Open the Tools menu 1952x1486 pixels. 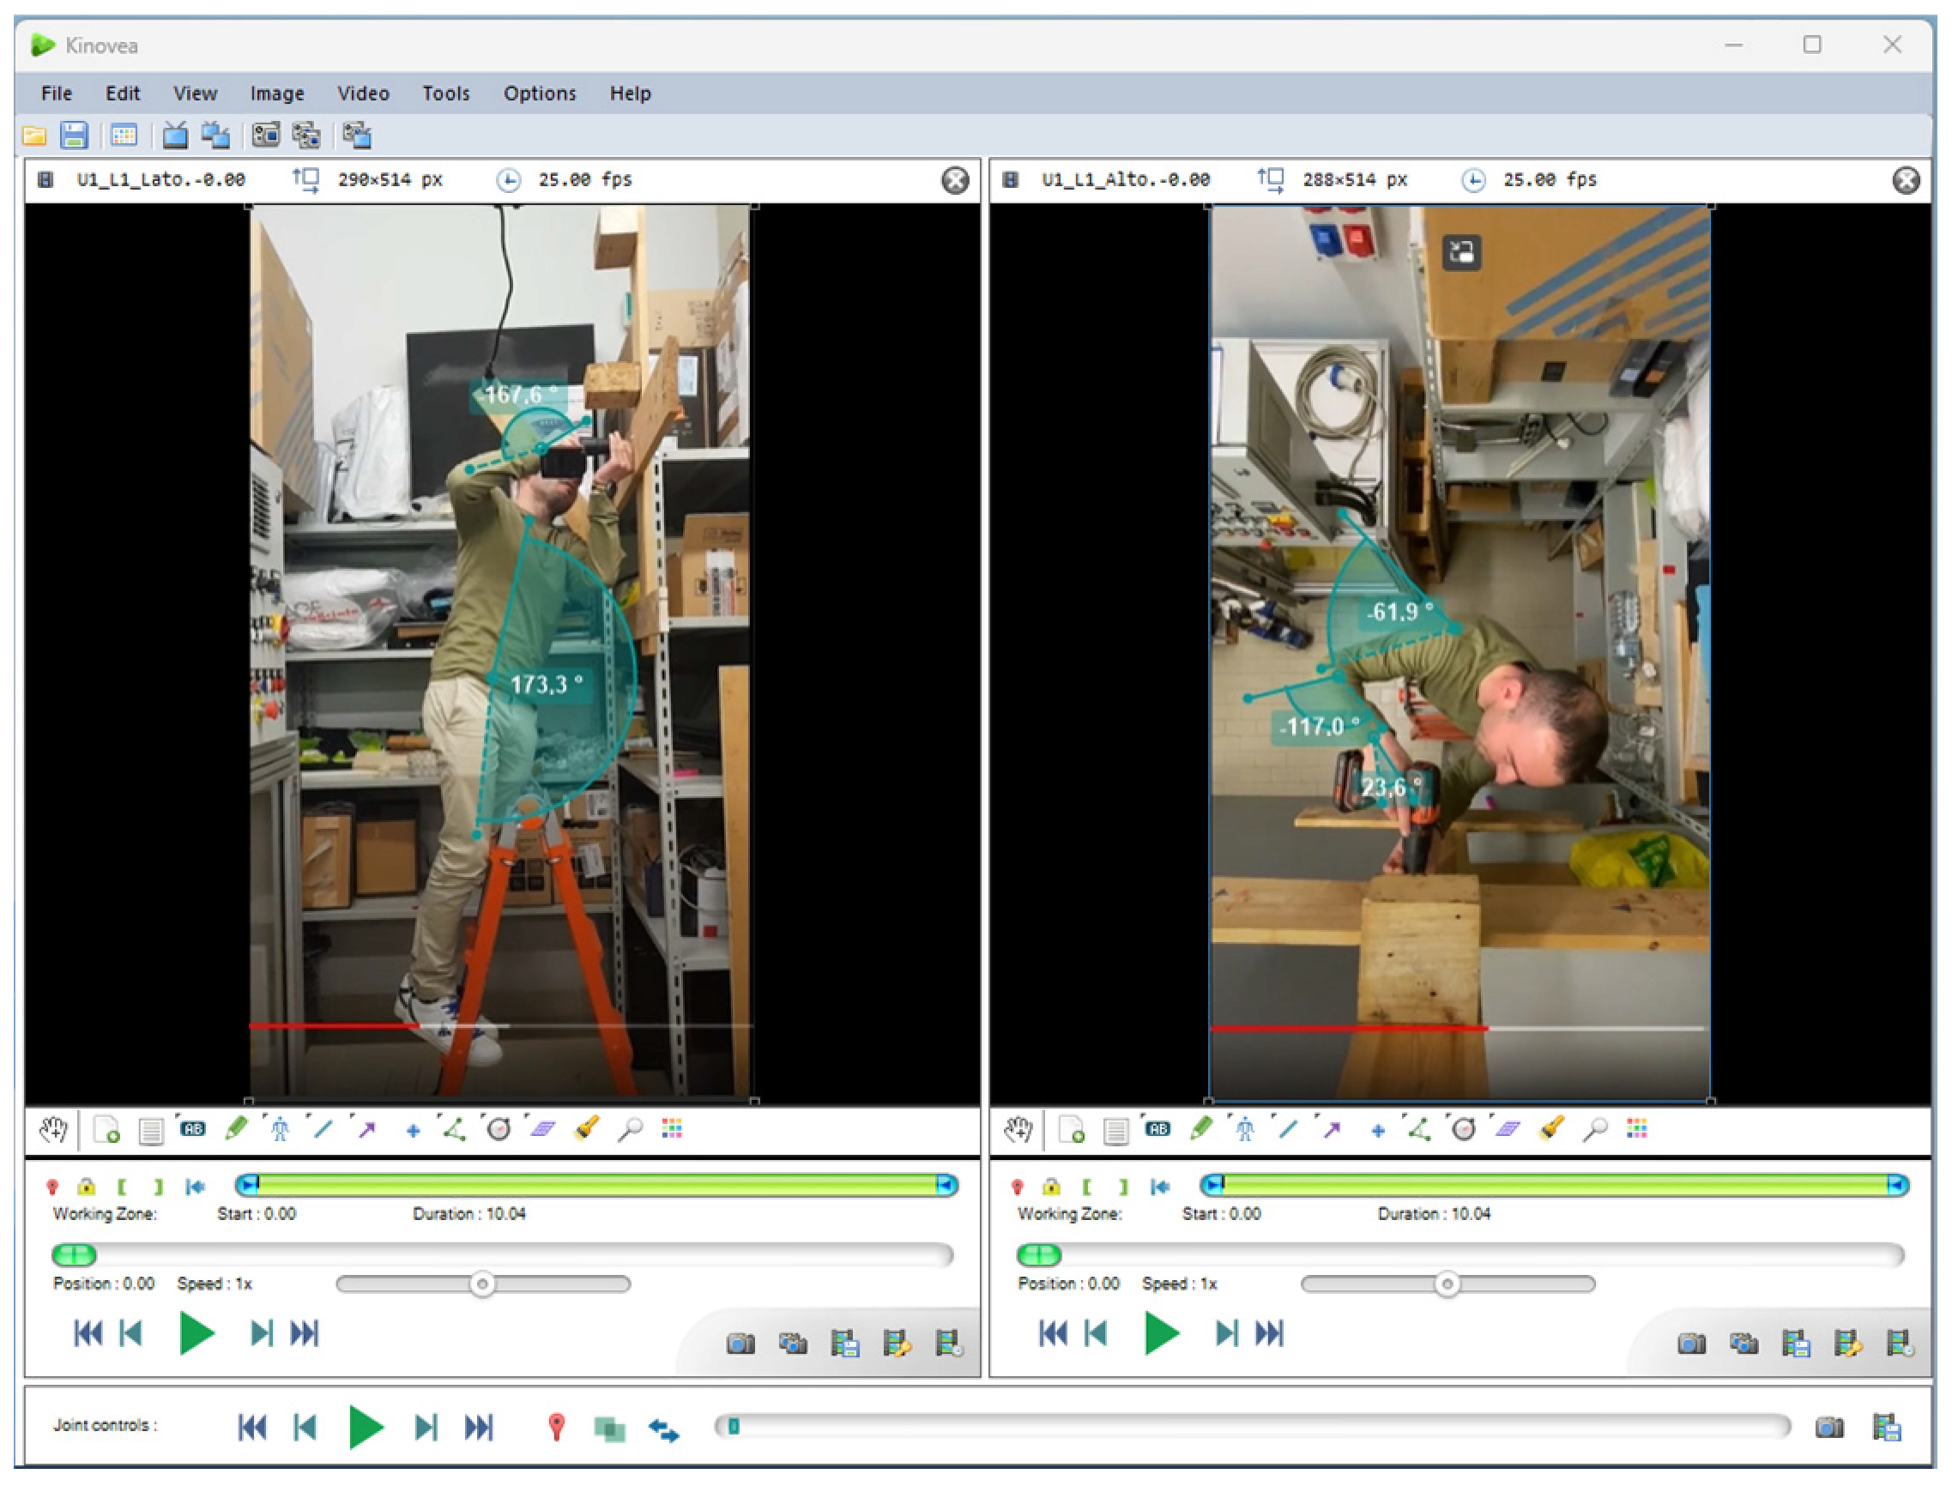point(446,93)
